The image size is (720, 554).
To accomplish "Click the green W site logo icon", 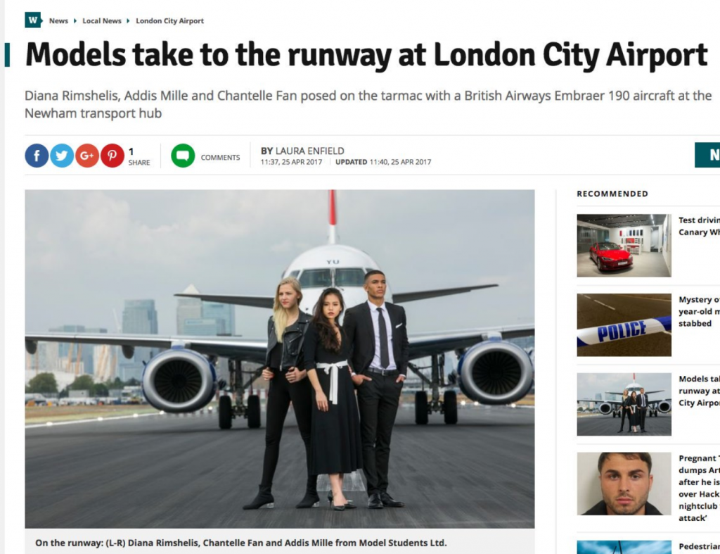I will [x=33, y=20].
